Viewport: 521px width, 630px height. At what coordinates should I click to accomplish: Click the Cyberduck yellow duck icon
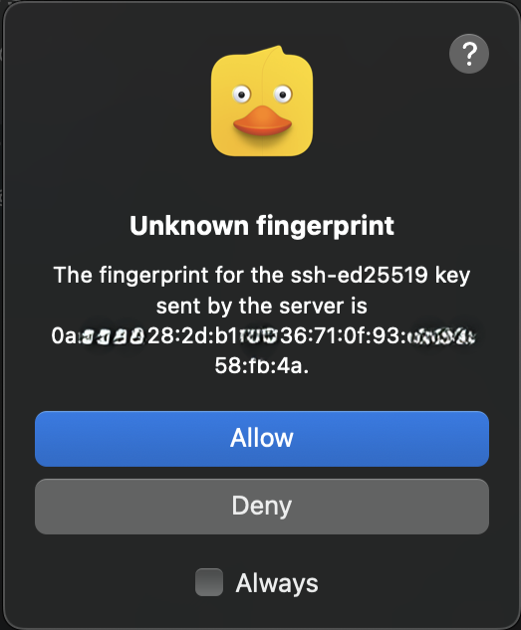click(x=262, y=102)
